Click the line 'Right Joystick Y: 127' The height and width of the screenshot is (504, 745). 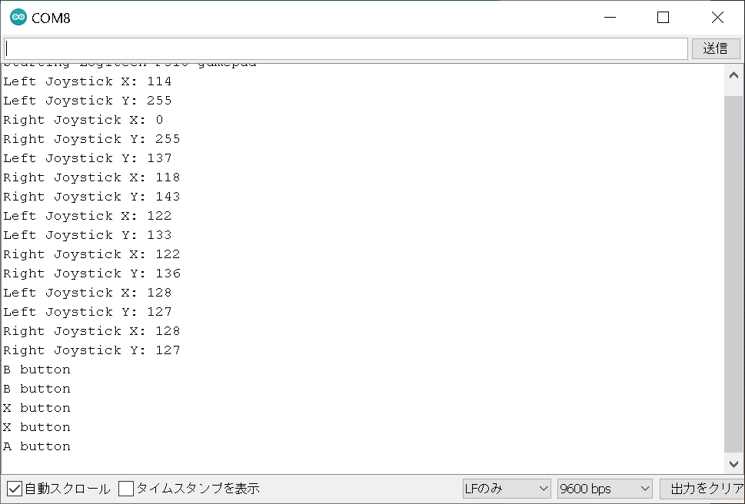tap(91, 350)
